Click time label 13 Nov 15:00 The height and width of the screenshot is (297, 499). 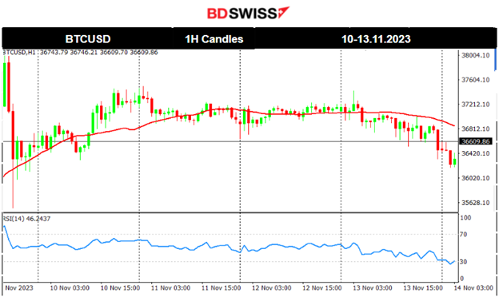pyautogui.click(x=423, y=287)
